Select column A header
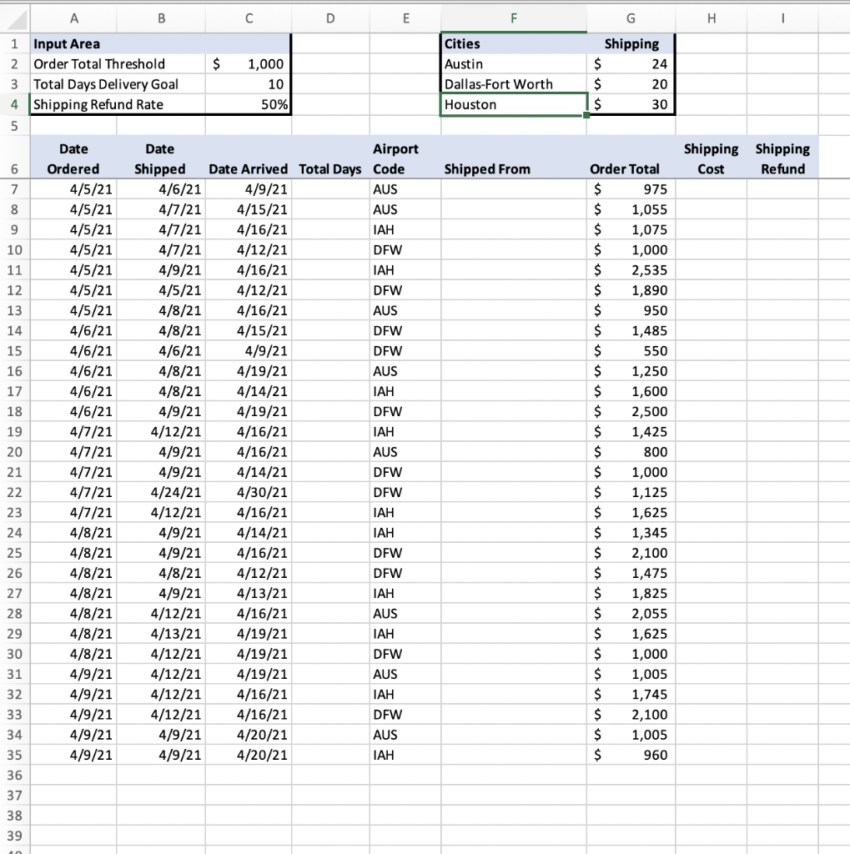Image resolution: width=850 pixels, height=854 pixels. 73,18
